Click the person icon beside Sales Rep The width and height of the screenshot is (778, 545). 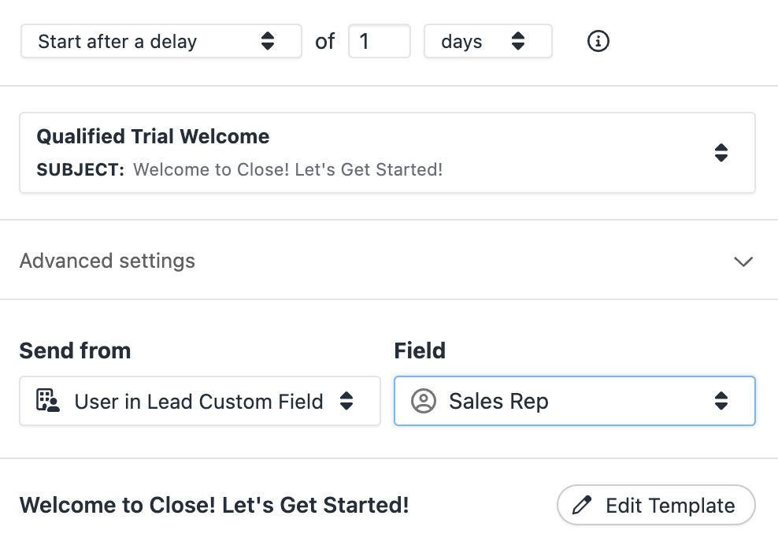(423, 401)
